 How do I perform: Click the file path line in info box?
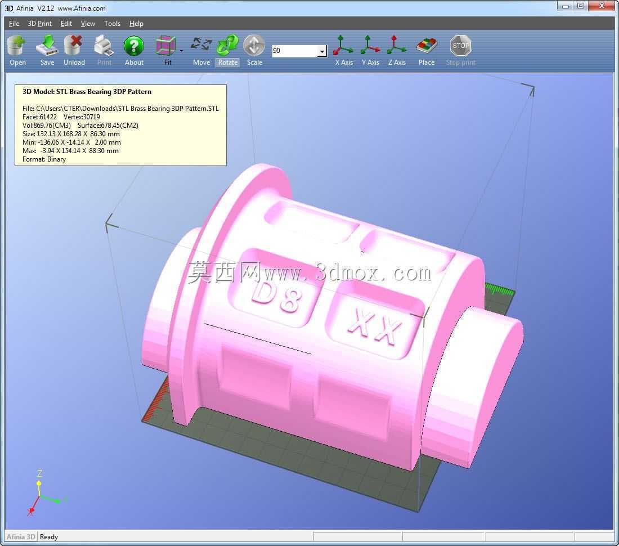click(120, 109)
